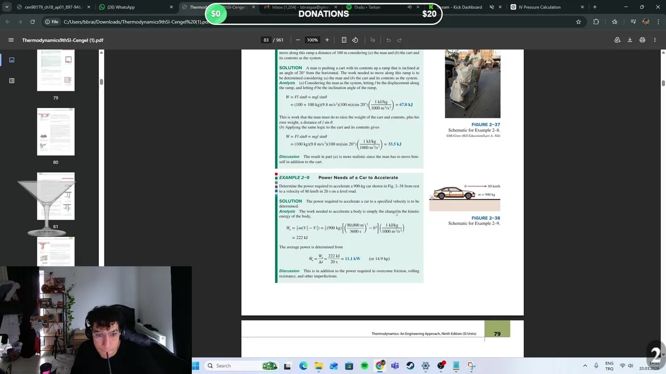Image resolution: width=666 pixels, height=374 pixels.
Task: Select page 80 thumbnail
Action: coord(56,131)
